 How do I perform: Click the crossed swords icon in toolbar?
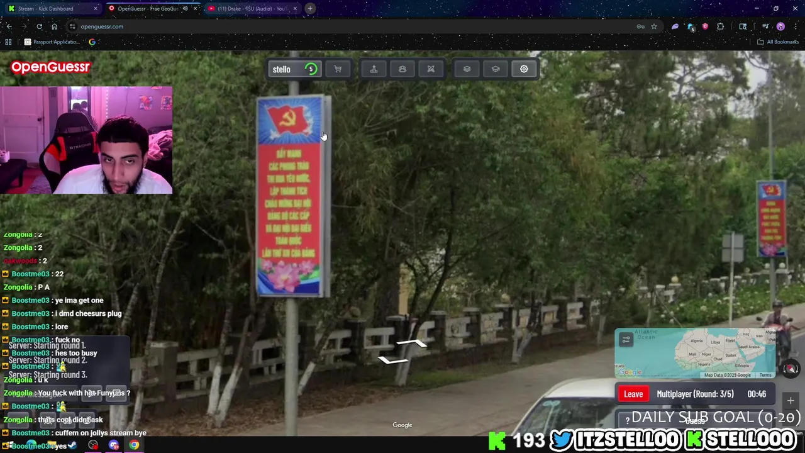[x=431, y=69]
